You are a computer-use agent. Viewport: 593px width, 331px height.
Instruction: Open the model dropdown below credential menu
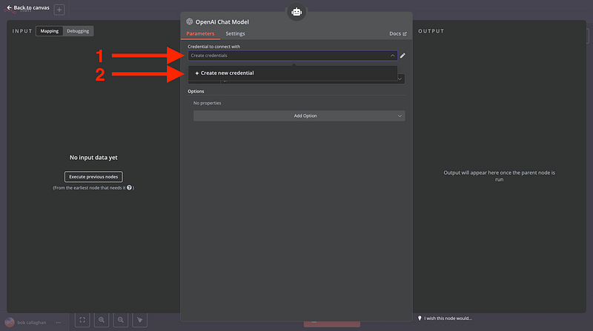400,78
